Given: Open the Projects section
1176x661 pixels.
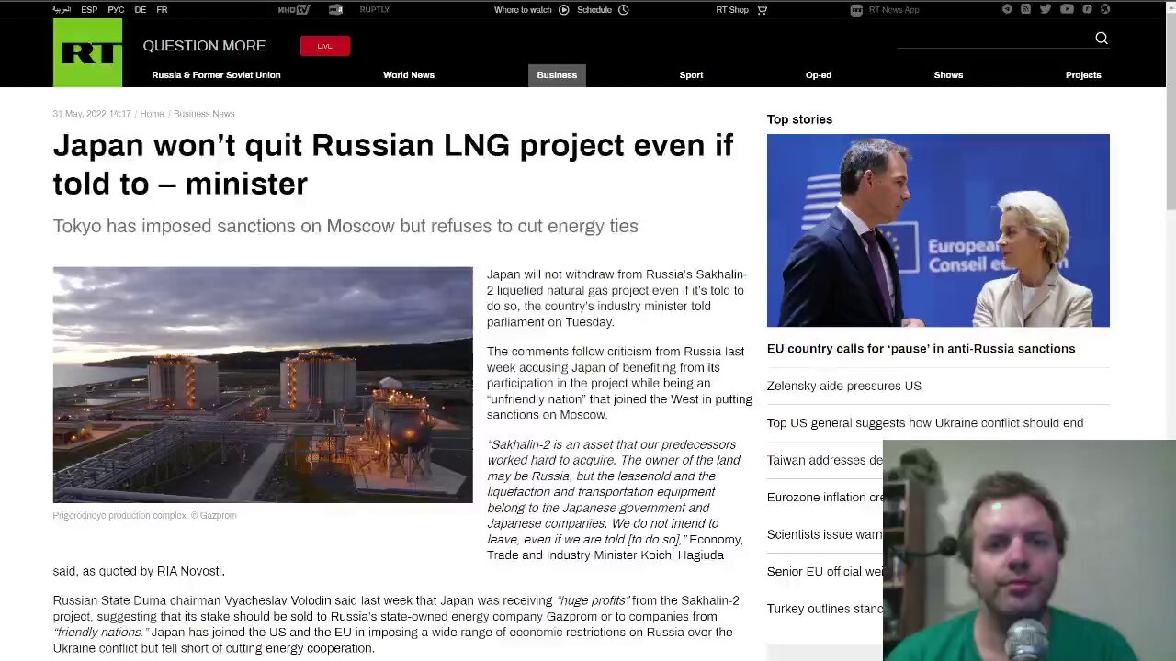Looking at the screenshot, I should point(1083,75).
